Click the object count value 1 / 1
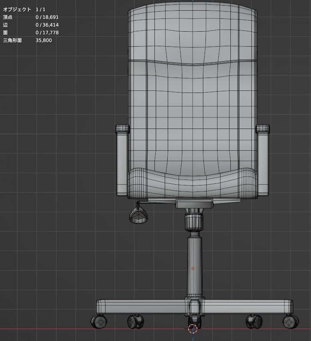The width and height of the screenshot is (311, 341). (x=40, y=9)
